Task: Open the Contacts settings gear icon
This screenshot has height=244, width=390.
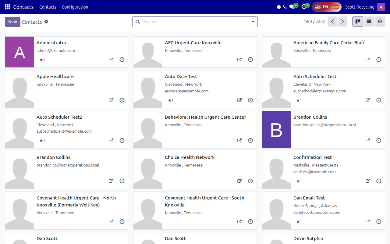Action: 46,22
